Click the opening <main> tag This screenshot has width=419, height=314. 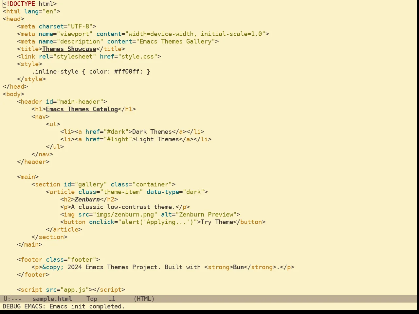[x=28, y=177]
